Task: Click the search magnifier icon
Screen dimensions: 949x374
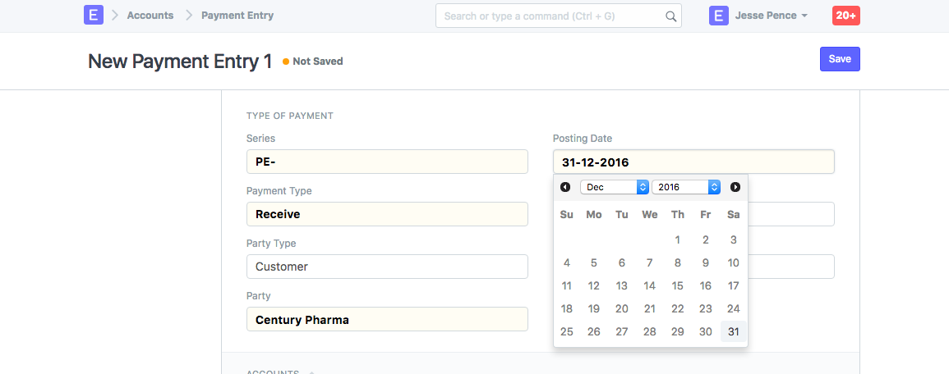Action: pyautogui.click(x=670, y=16)
